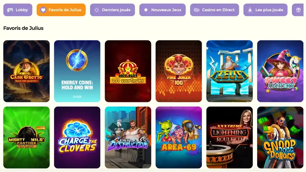Open the Casino en Direct tab
The height and width of the screenshot is (172, 306).
coord(215,10)
